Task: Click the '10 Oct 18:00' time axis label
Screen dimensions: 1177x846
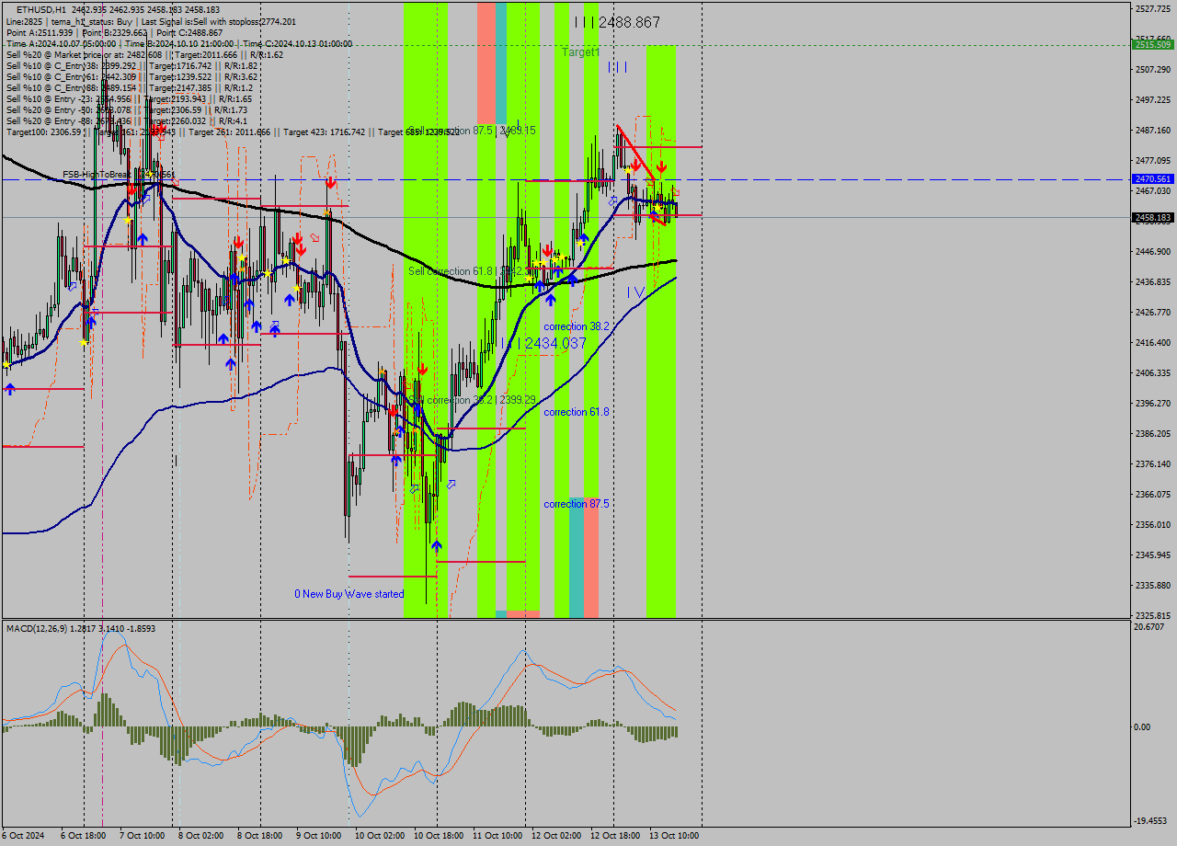Action: click(x=437, y=836)
